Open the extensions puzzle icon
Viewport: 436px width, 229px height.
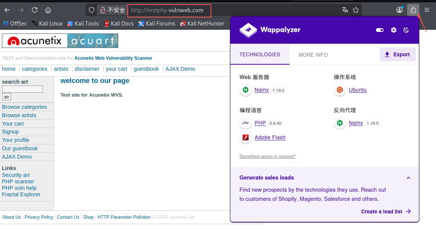413,10
